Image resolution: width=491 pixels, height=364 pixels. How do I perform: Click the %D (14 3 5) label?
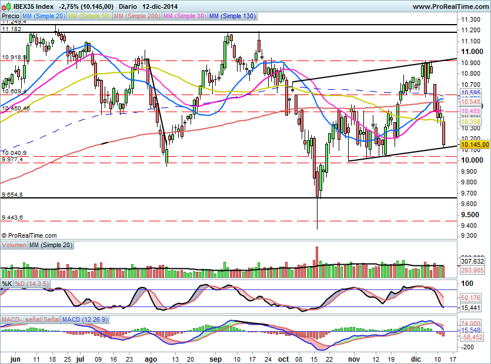pyautogui.click(x=32, y=284)
